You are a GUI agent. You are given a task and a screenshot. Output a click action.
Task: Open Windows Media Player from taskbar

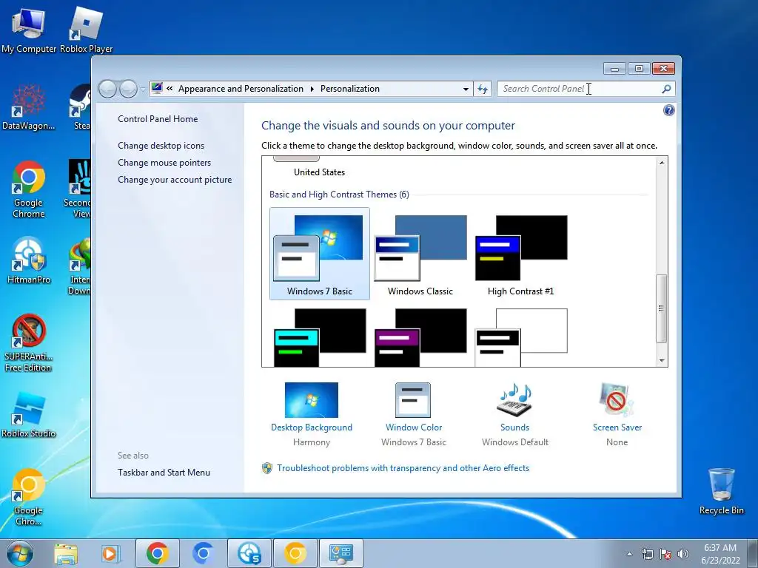[110, 553]
